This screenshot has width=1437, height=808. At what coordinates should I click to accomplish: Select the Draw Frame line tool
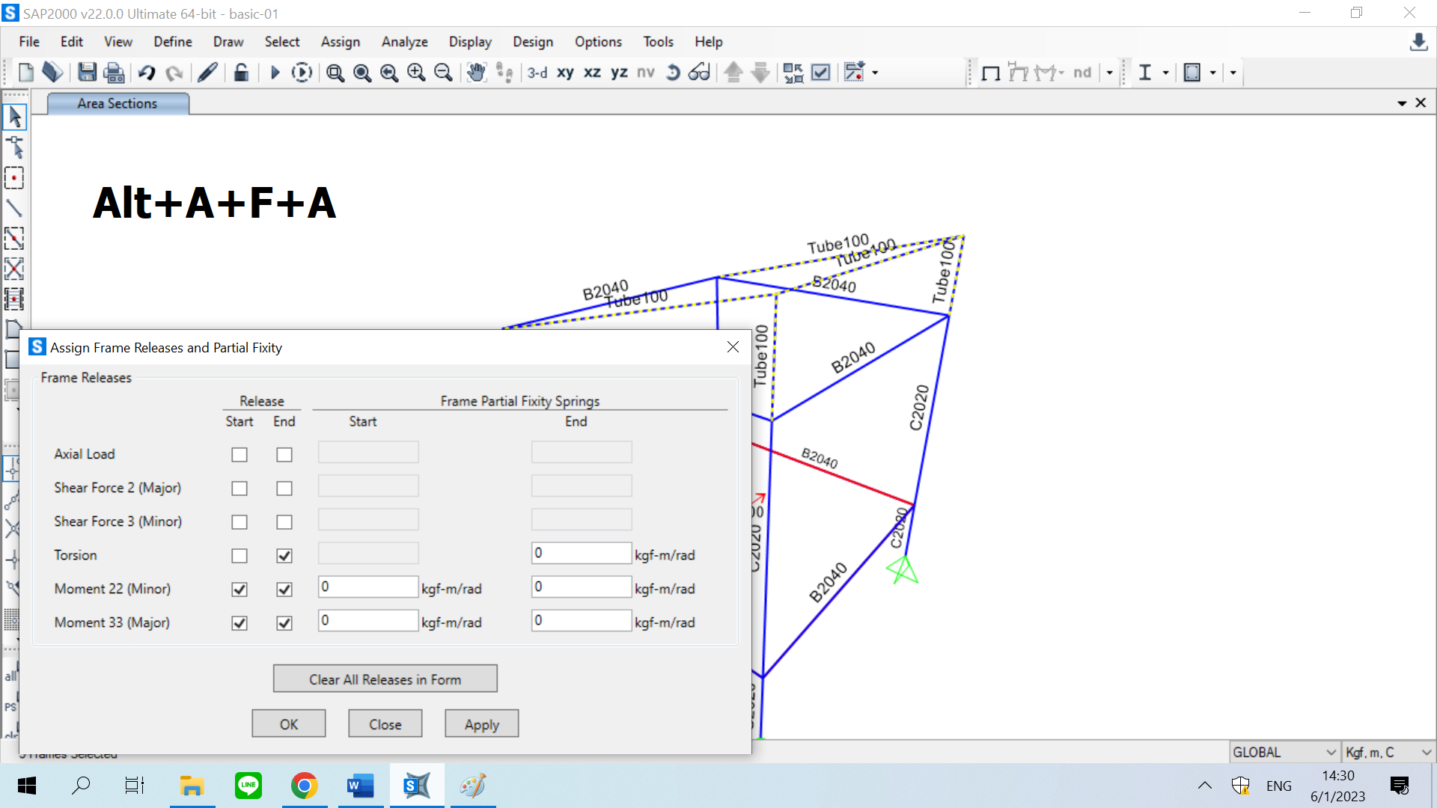coord(13,208)
